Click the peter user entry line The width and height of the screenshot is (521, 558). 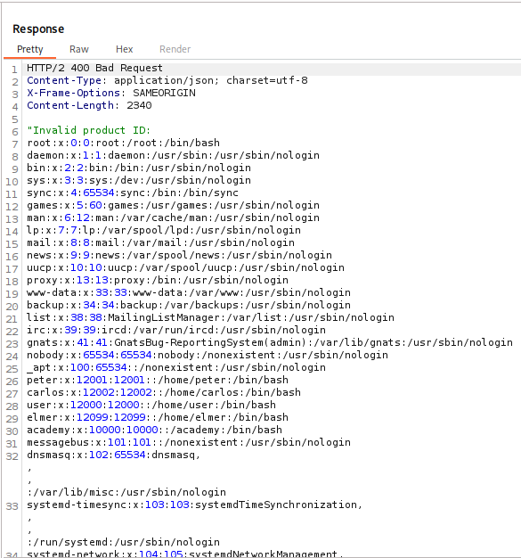click(x=158, y=380)
